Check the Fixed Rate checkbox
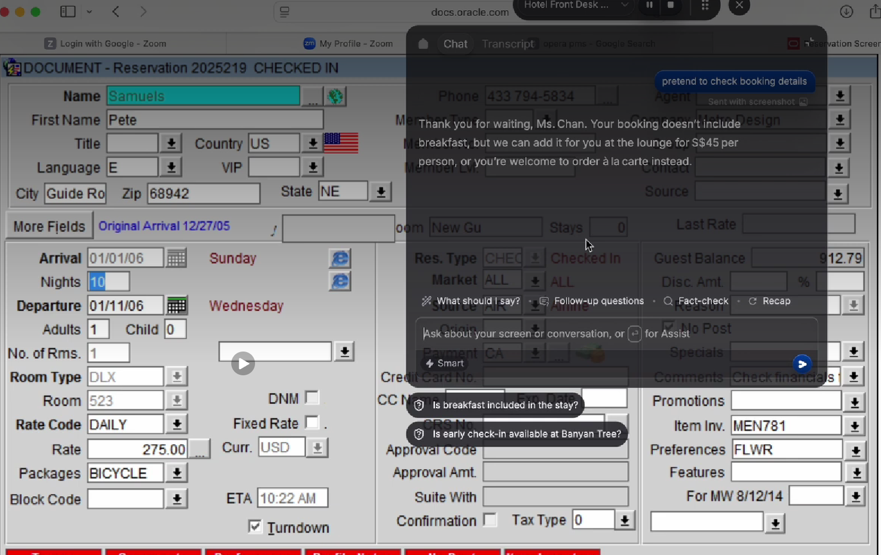 pyautogui.click(x=312, y=423)
